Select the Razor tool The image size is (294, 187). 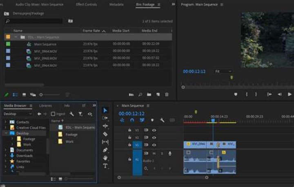click(x=105, y=134)
